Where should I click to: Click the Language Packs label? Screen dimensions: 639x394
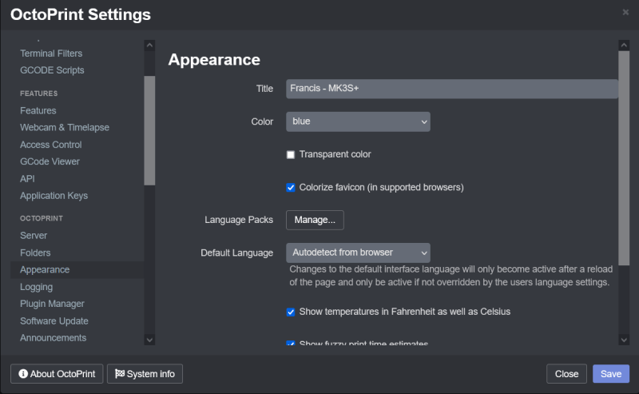click(x=239, y=220)
